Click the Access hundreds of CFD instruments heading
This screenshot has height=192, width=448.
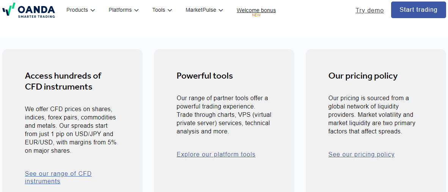click(63, 81)
